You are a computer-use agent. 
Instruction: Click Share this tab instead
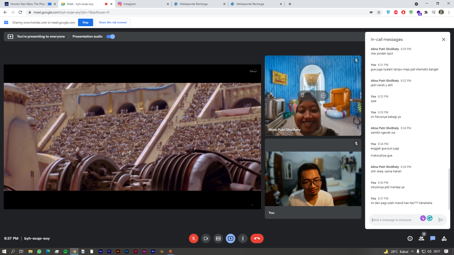click(x=112, y=22)
